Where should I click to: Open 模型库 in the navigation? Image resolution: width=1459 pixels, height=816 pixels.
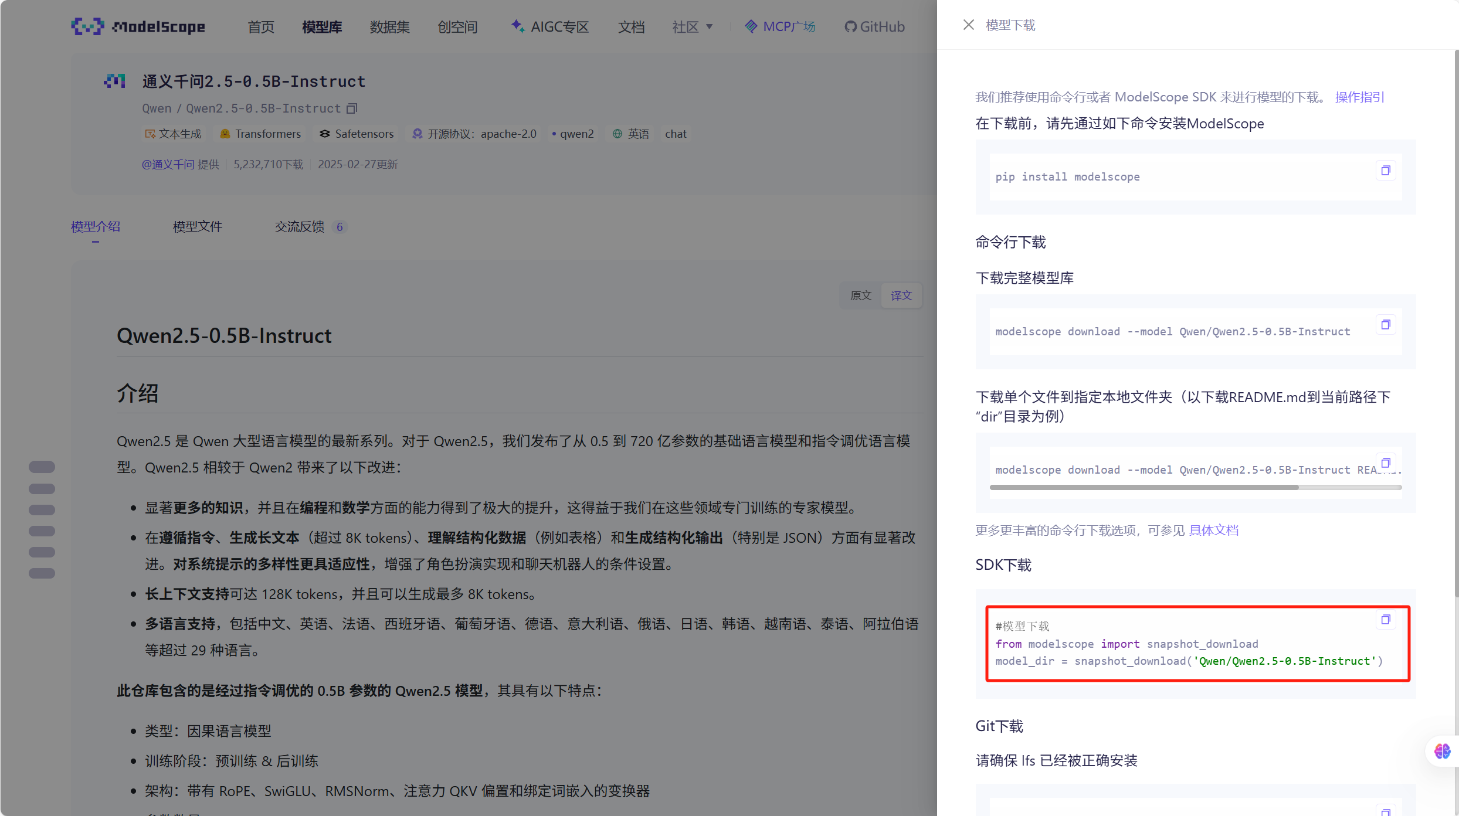[x=322, y=27]
